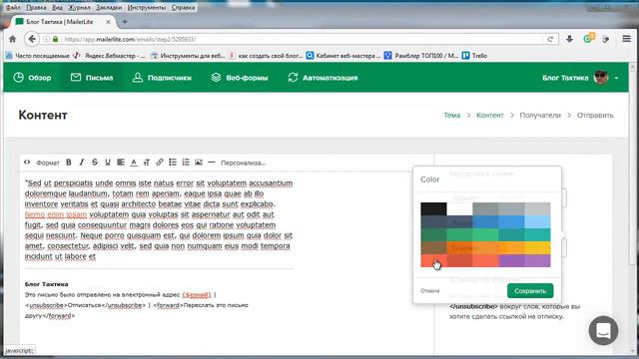Click the browser back button
The image size is (639, 359).
pyautogui.click(x=32, y=39)
